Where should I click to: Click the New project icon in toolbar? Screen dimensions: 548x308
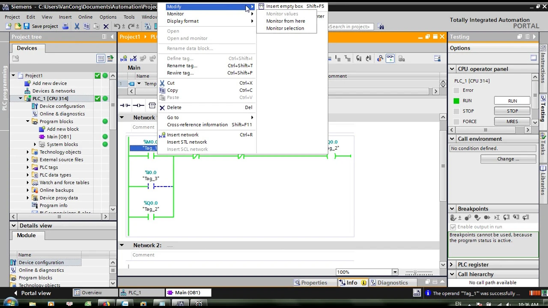pyautogui.click(x=9, y=27)
